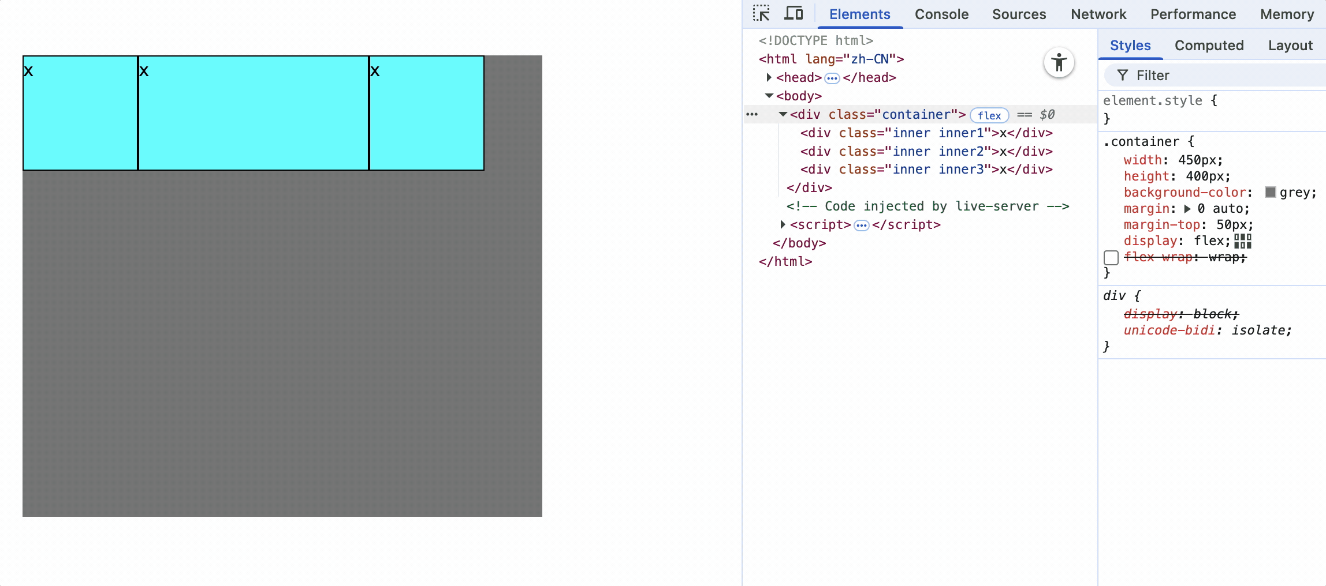Screen dimensions: 1326x586
Task: Select the inner2 div node
Action: [926, 152]
